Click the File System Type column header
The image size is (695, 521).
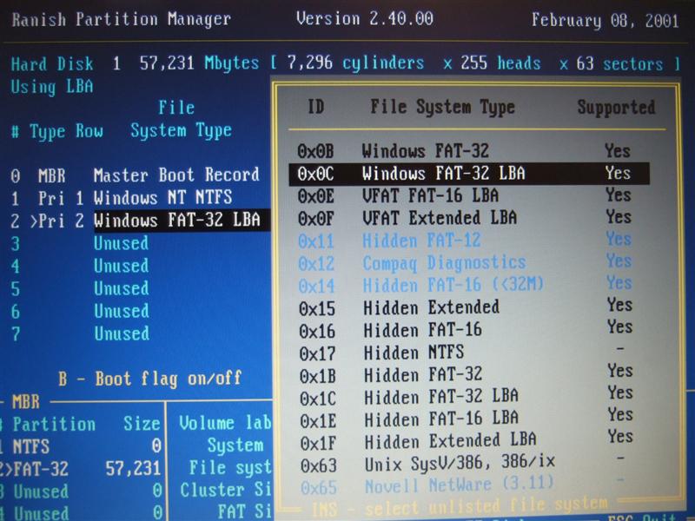pos(442,107)
